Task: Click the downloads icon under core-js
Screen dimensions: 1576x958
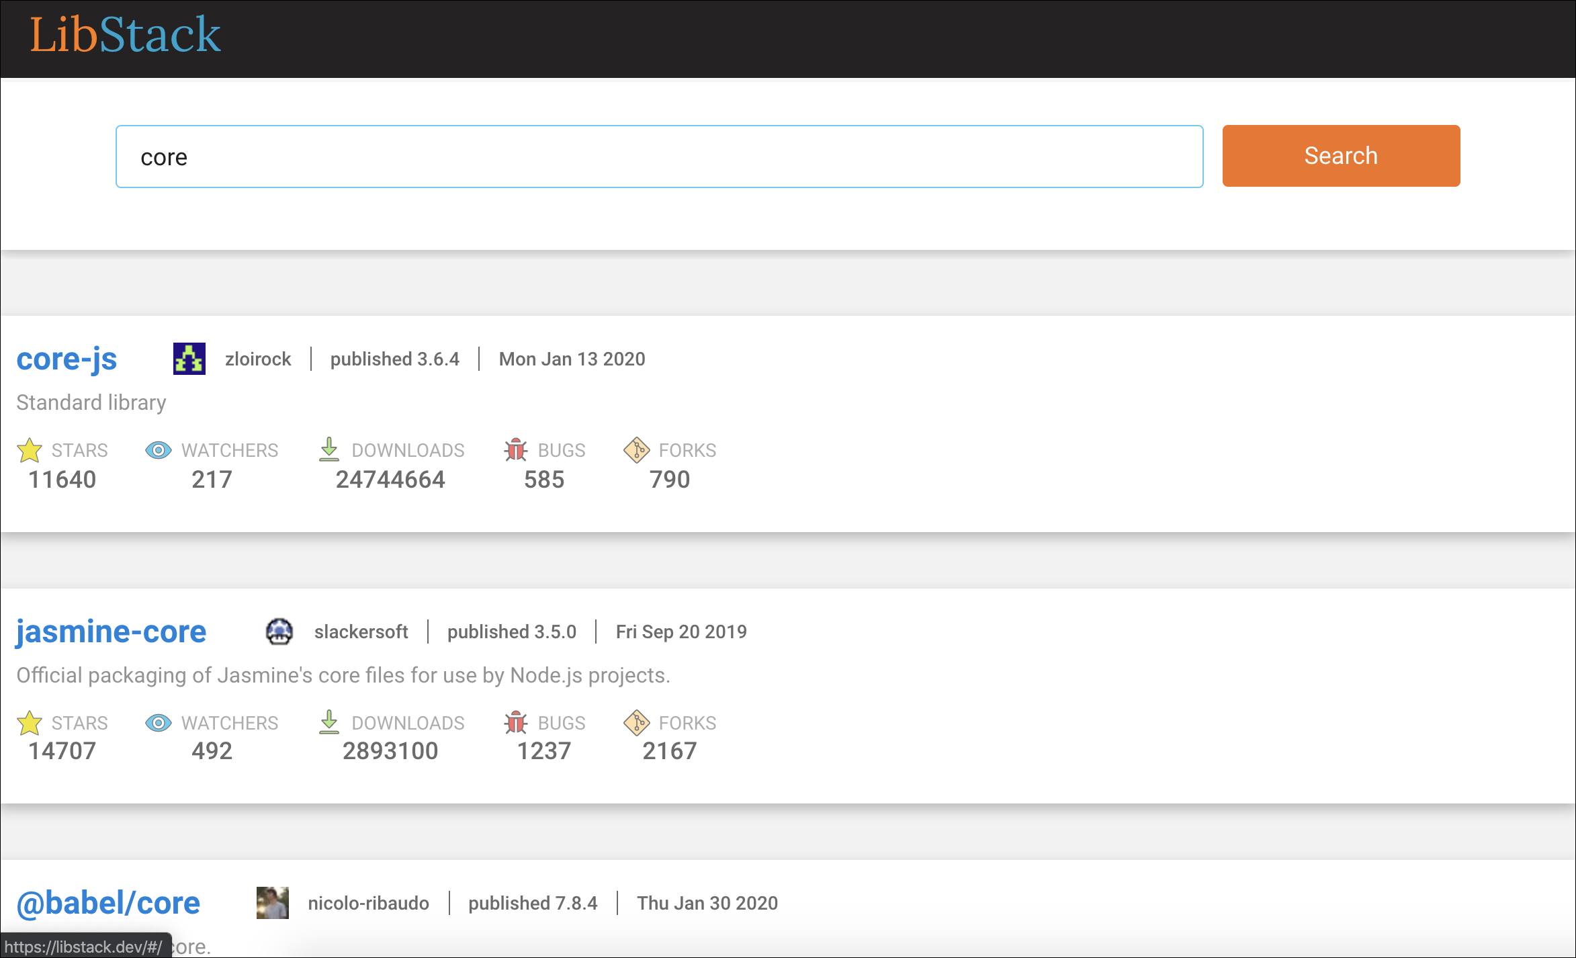Action: click(x=329, y=450)
